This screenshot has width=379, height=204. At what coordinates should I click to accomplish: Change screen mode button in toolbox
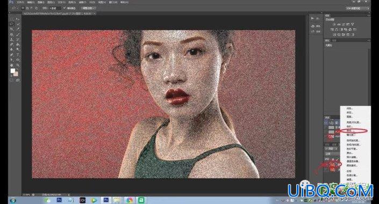tap(18, 80)
